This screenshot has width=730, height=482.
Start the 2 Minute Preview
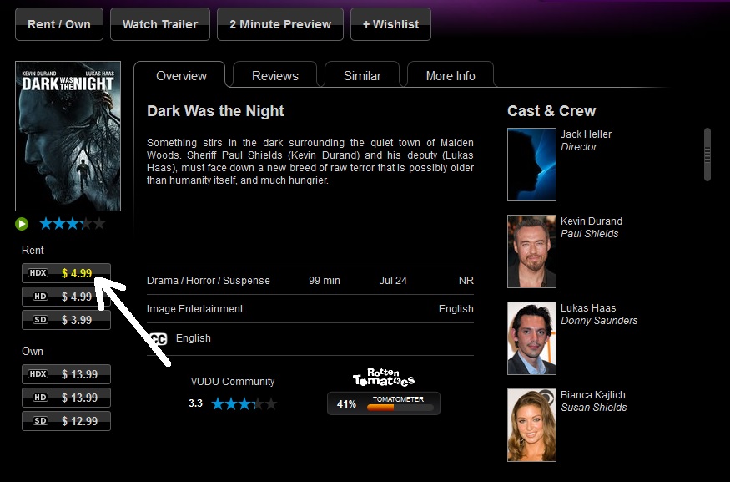click(x=280, y=24)
